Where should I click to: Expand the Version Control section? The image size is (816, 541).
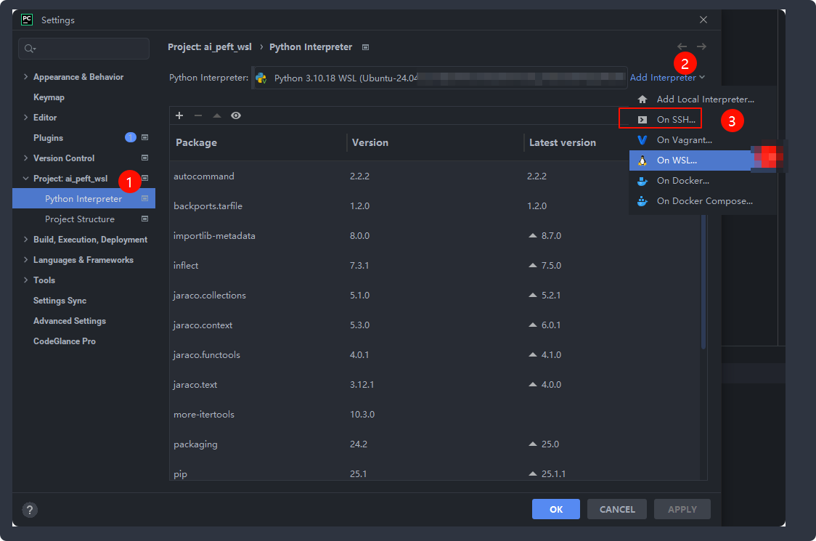25,158
